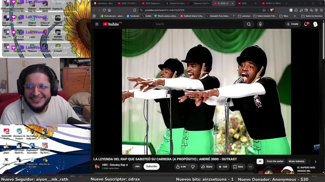Image resolution: width=325 pixels, height=182 pixels.
Task: Open the HBD - Detodoy Rap channel name
Action: click(x=113, y=165)
